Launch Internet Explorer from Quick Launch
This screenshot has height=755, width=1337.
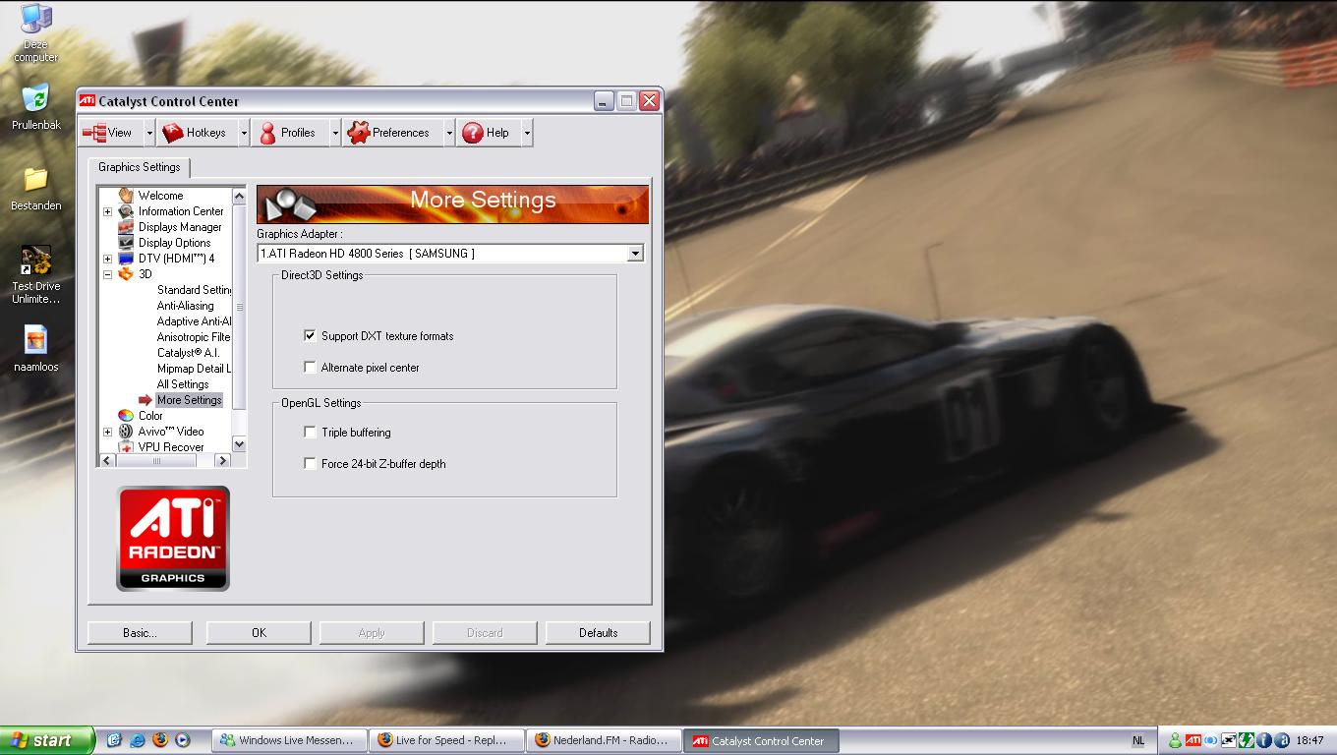138,740
